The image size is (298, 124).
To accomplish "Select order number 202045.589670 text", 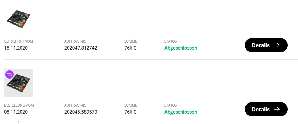I will pyautogui.click(x=81, y=112).
